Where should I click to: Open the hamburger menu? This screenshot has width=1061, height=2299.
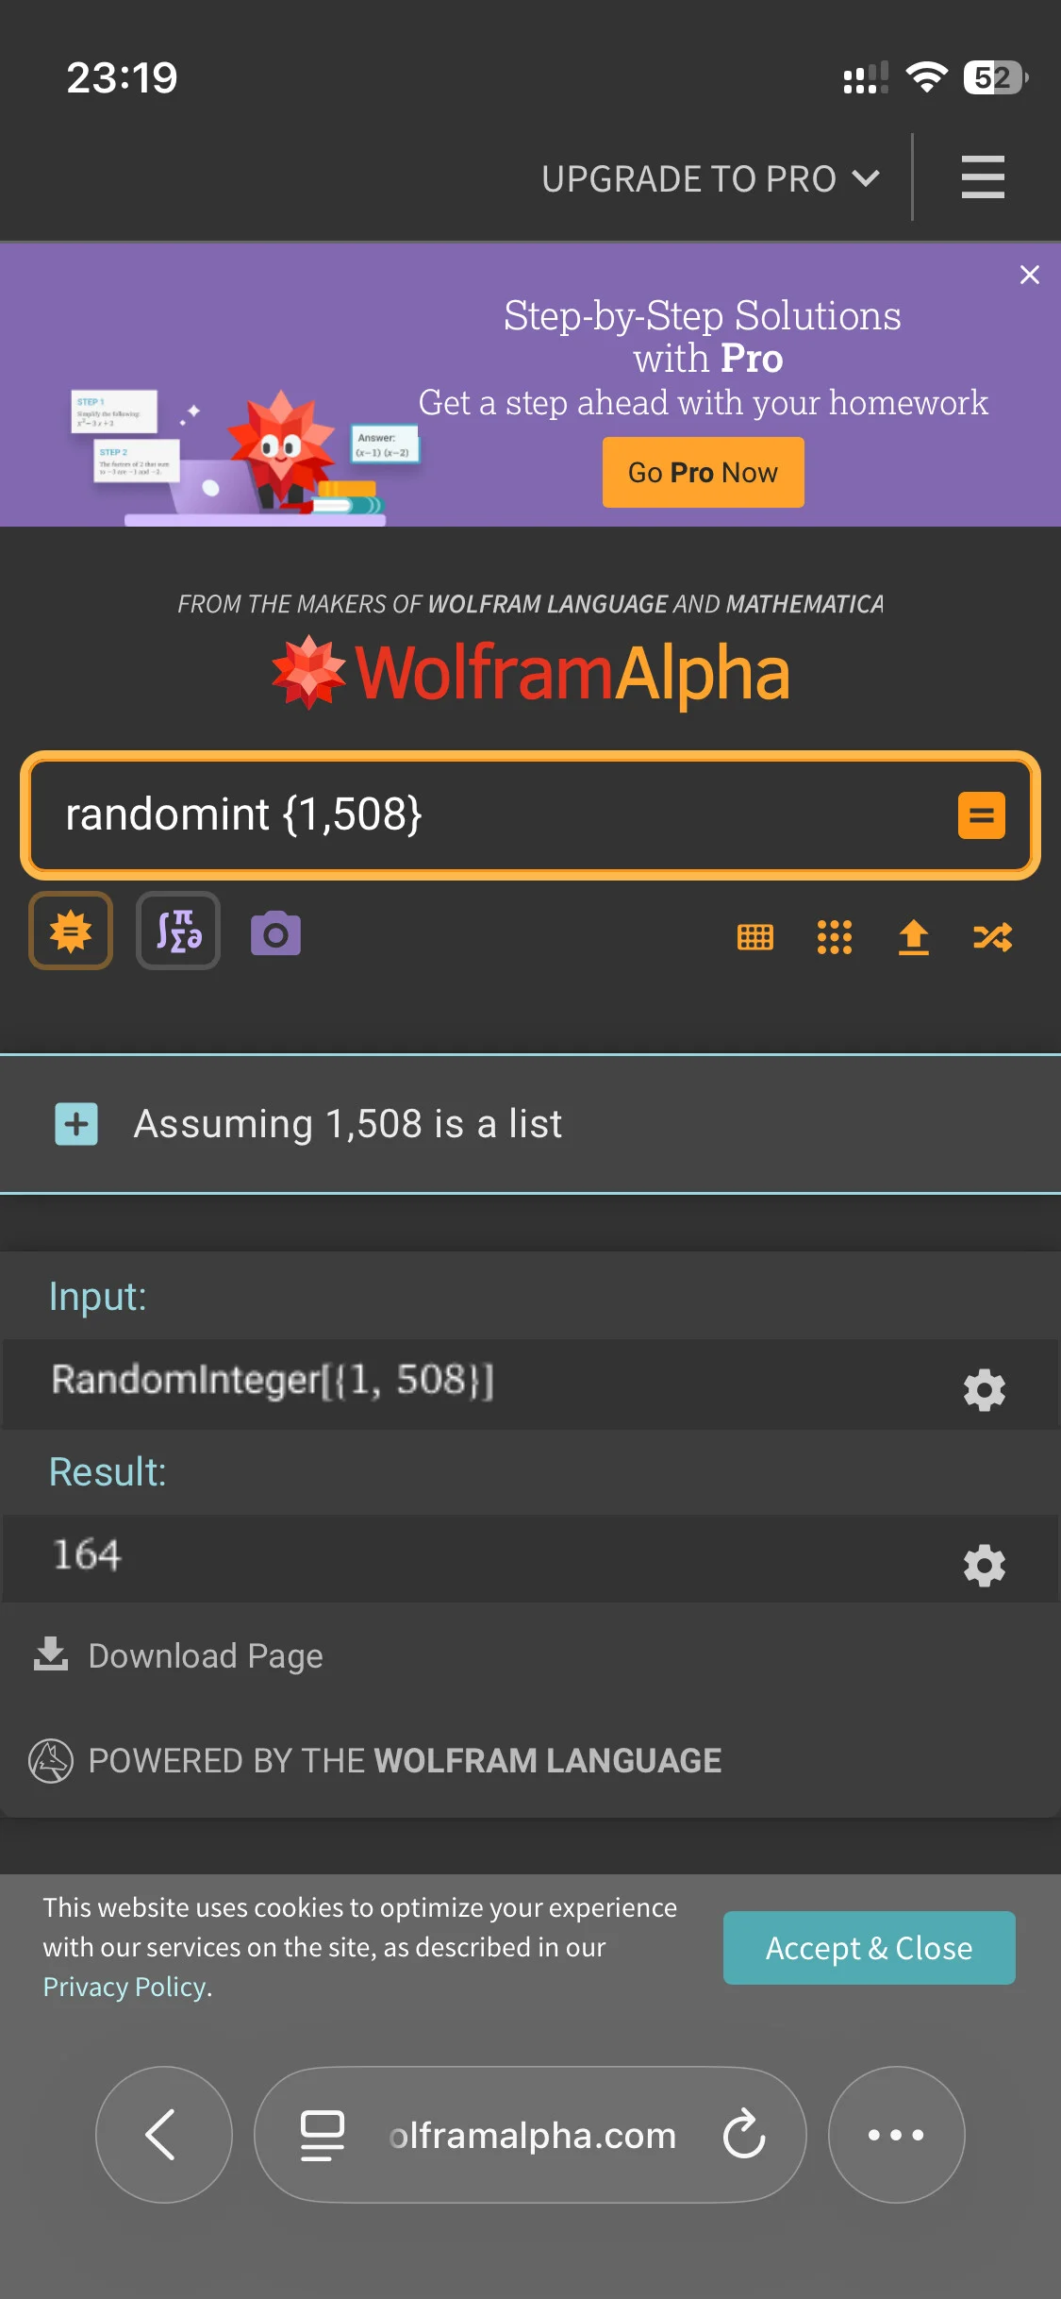pyautogui.click(x=982, y=177)
